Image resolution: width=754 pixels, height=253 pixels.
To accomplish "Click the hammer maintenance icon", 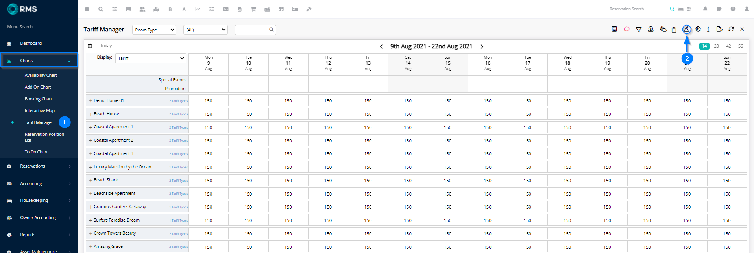I will [309, 9].
